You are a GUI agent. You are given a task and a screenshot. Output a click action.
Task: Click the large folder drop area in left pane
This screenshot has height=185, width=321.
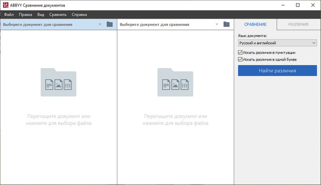coord(59,82)
